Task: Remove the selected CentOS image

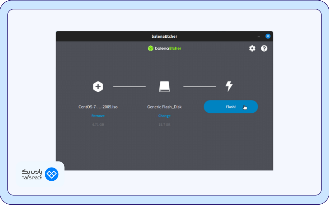Action: (x=98, y=116)
